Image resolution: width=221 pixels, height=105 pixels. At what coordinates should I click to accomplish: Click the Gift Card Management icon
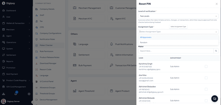[x=4, y=87]
